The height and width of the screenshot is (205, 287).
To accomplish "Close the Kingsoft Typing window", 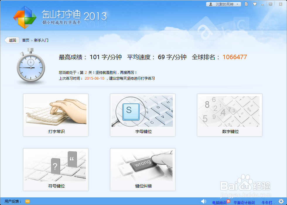I will (281, 4).
